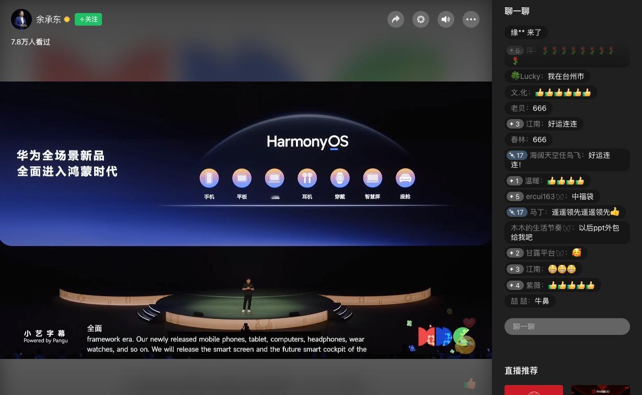Click the 木木的生活节奏 ppt message

pyautogui.click(x=567, y=233)
